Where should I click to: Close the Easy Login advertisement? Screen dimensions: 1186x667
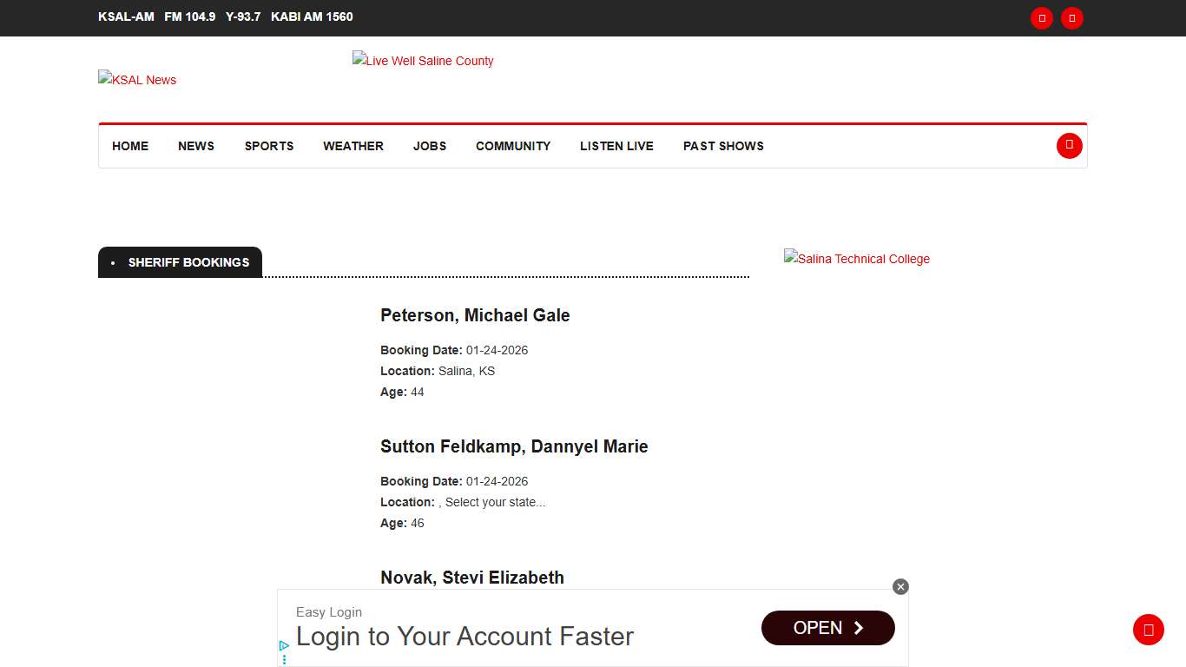pyautogui.click(x=900, y=587)
